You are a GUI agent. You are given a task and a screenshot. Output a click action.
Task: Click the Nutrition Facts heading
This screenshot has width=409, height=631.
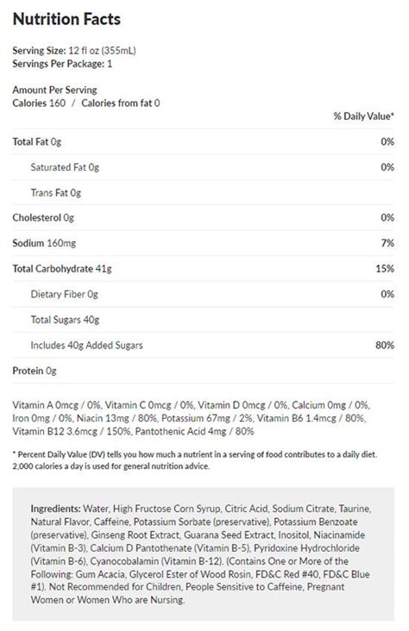(x=66, y=19)
